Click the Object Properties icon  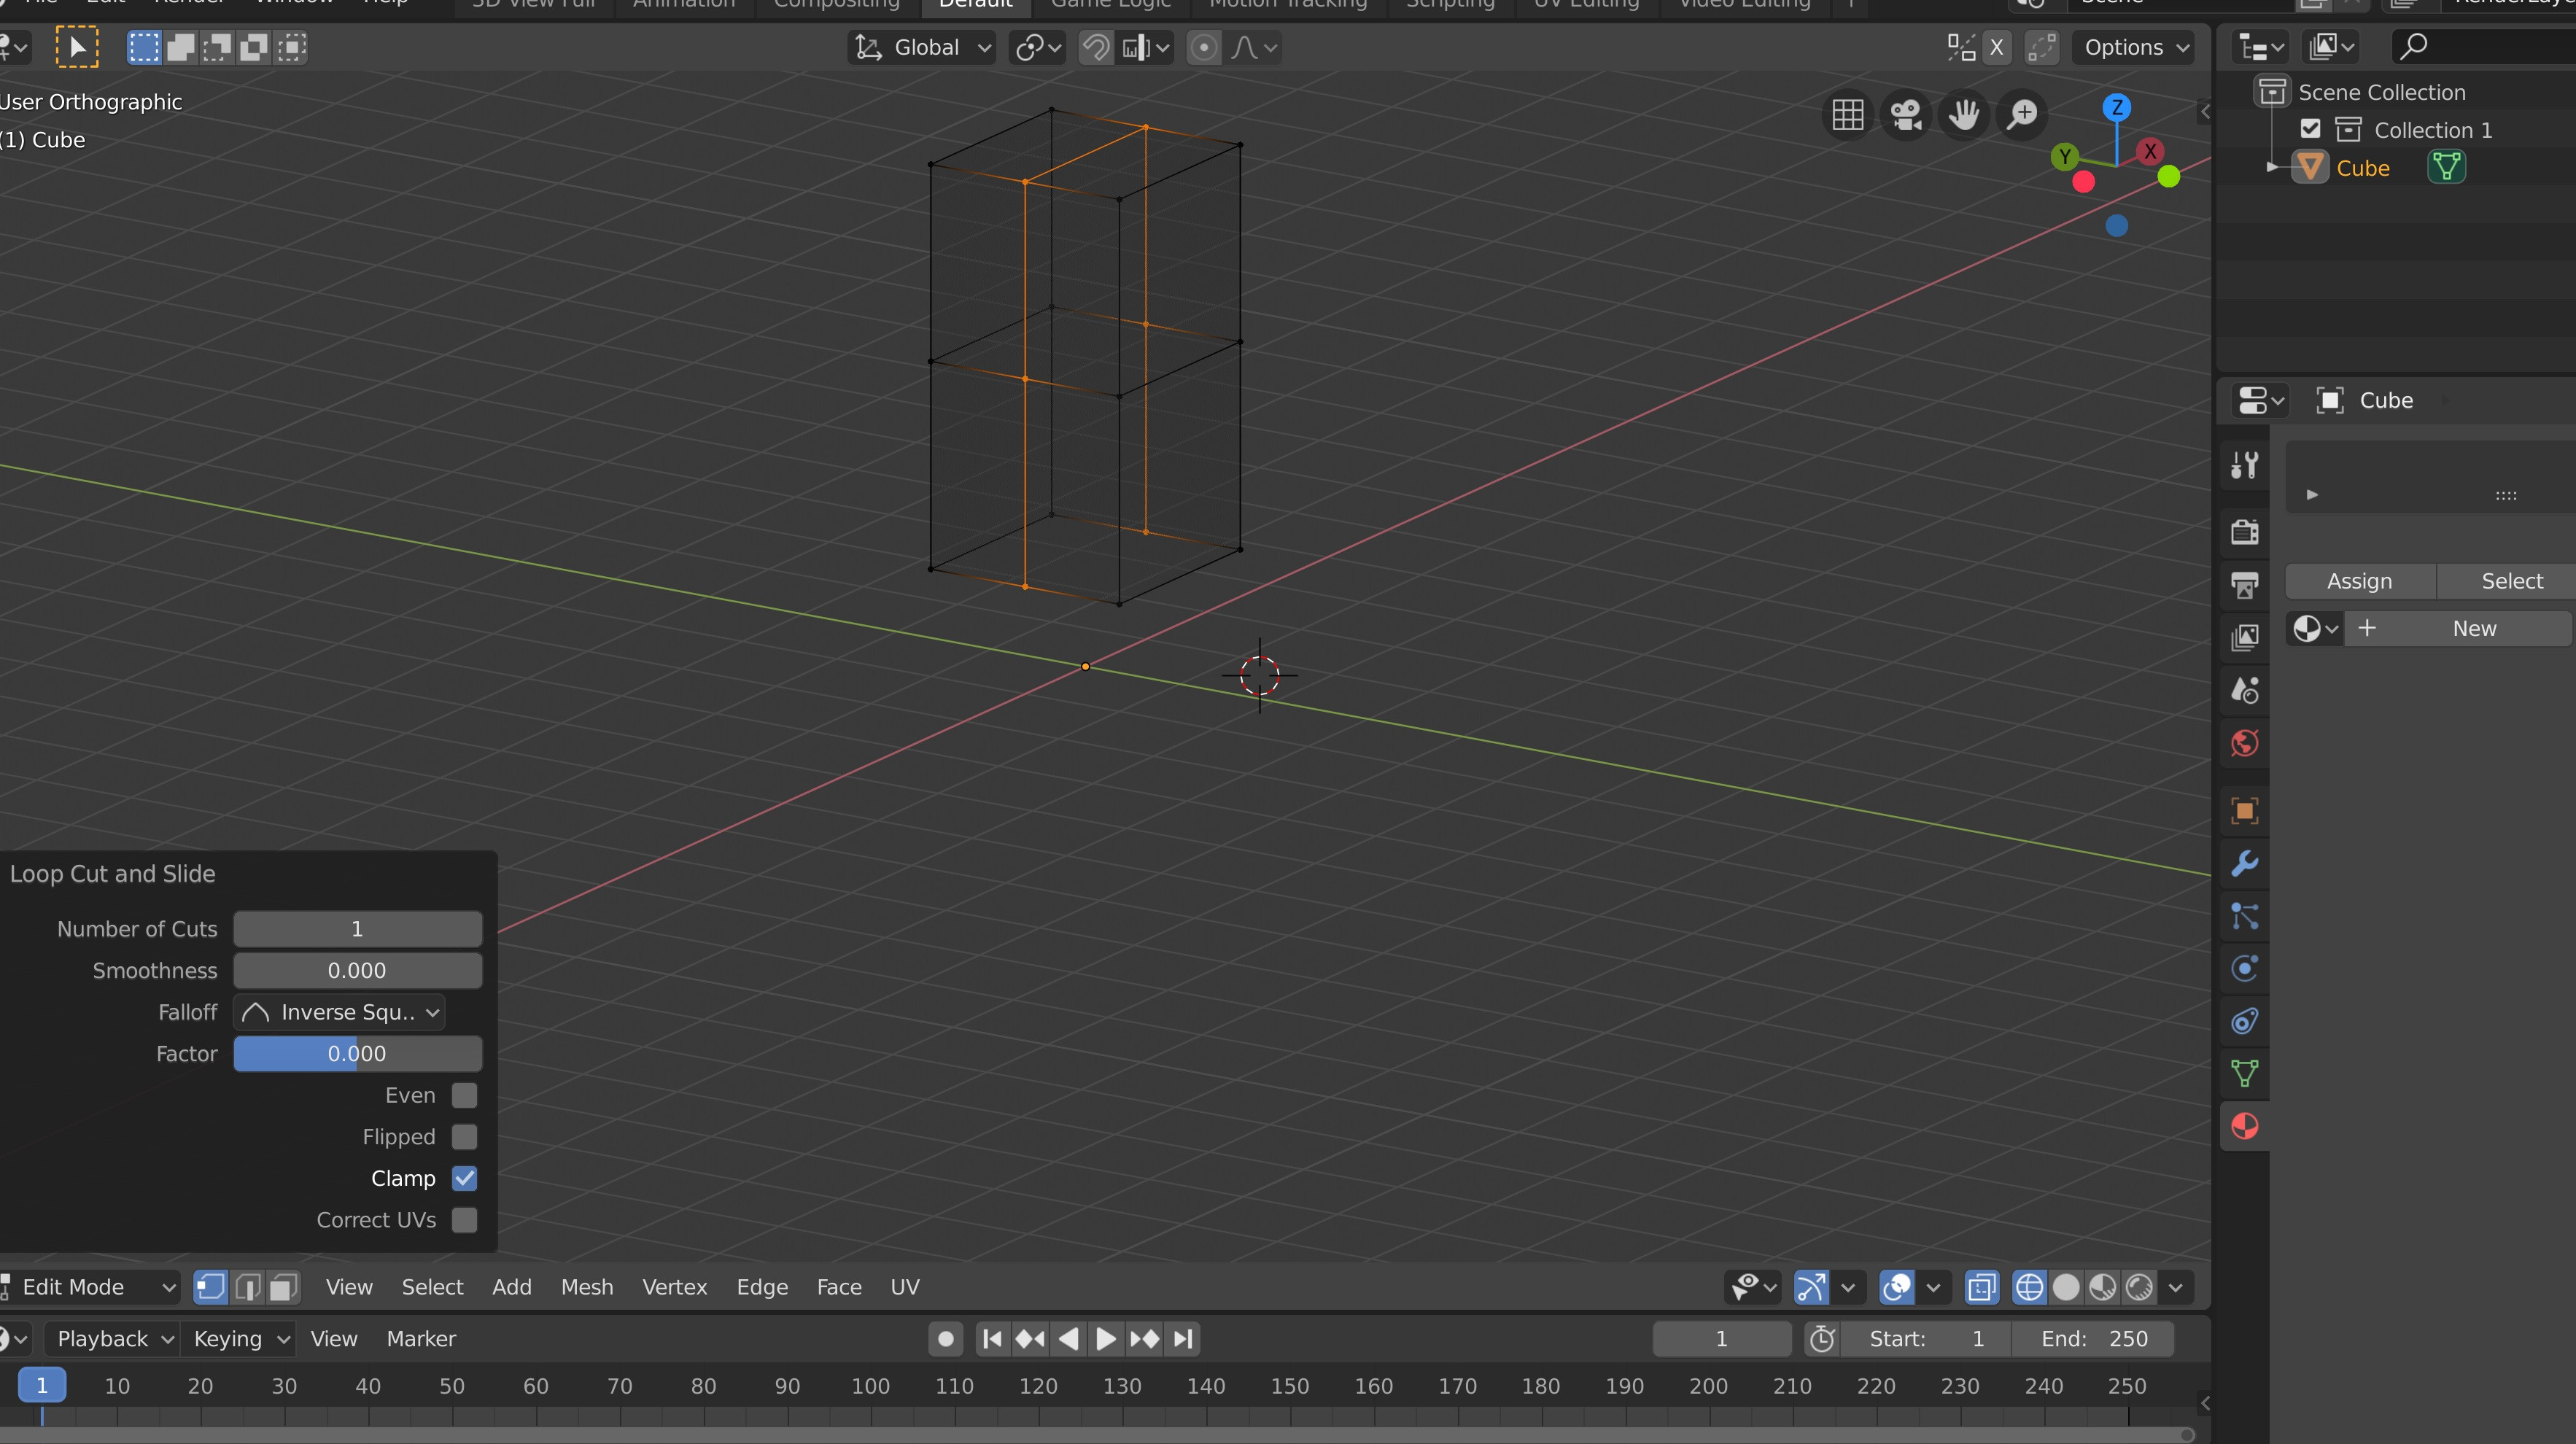pyautogui.click(x=2245, y=810)
